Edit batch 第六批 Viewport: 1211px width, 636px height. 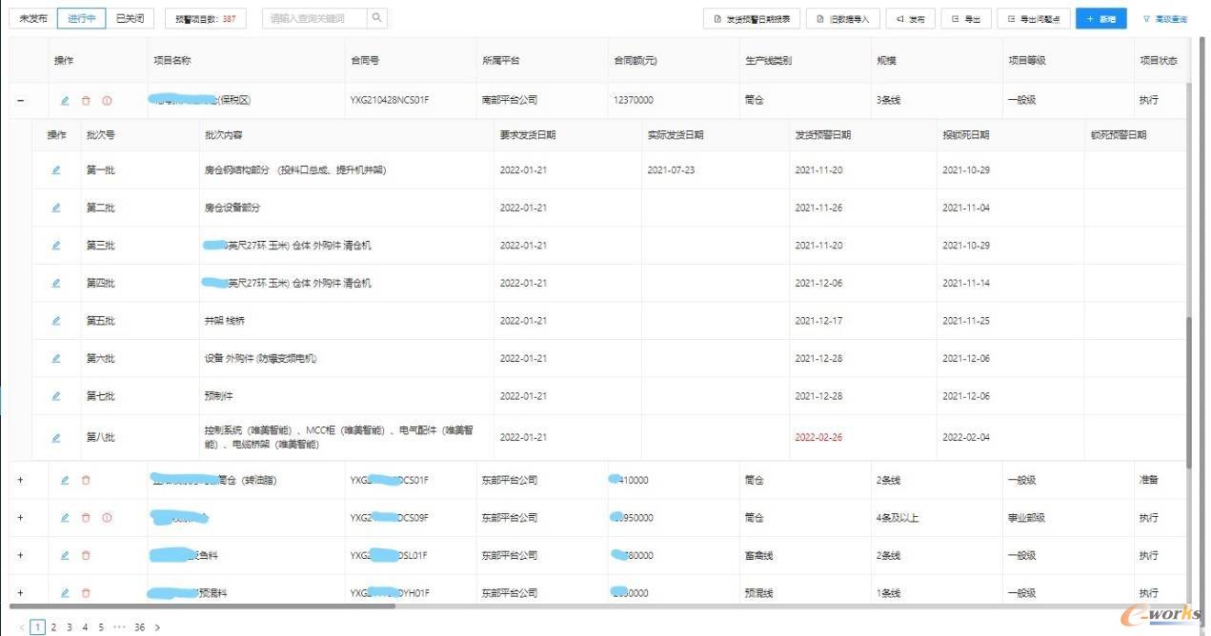[x=56, y=359]
